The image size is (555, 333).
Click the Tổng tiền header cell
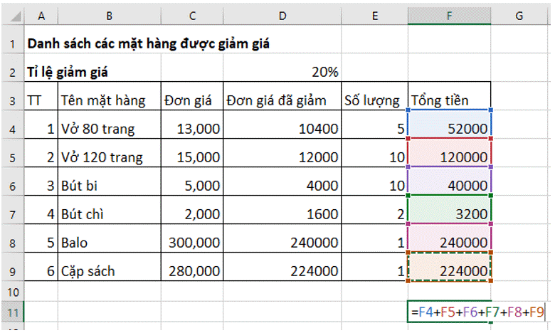(449, 100)
